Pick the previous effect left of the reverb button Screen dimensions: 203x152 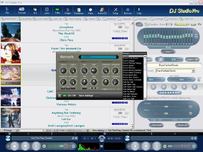pos(175,24)
